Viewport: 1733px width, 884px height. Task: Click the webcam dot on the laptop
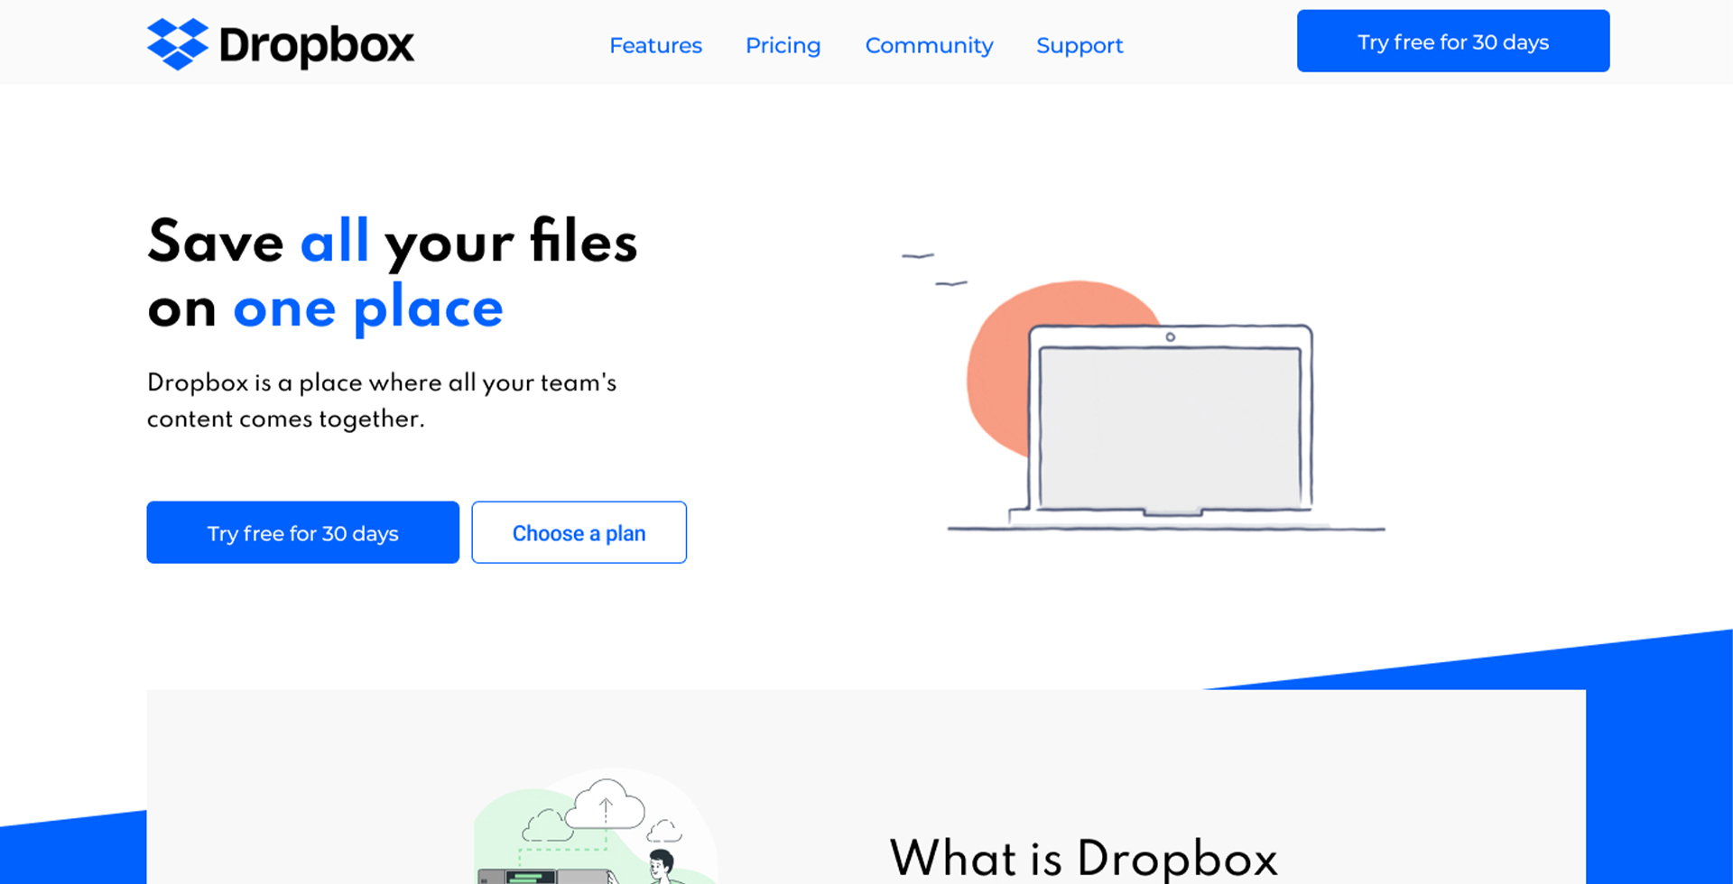tap(1170, 337)
